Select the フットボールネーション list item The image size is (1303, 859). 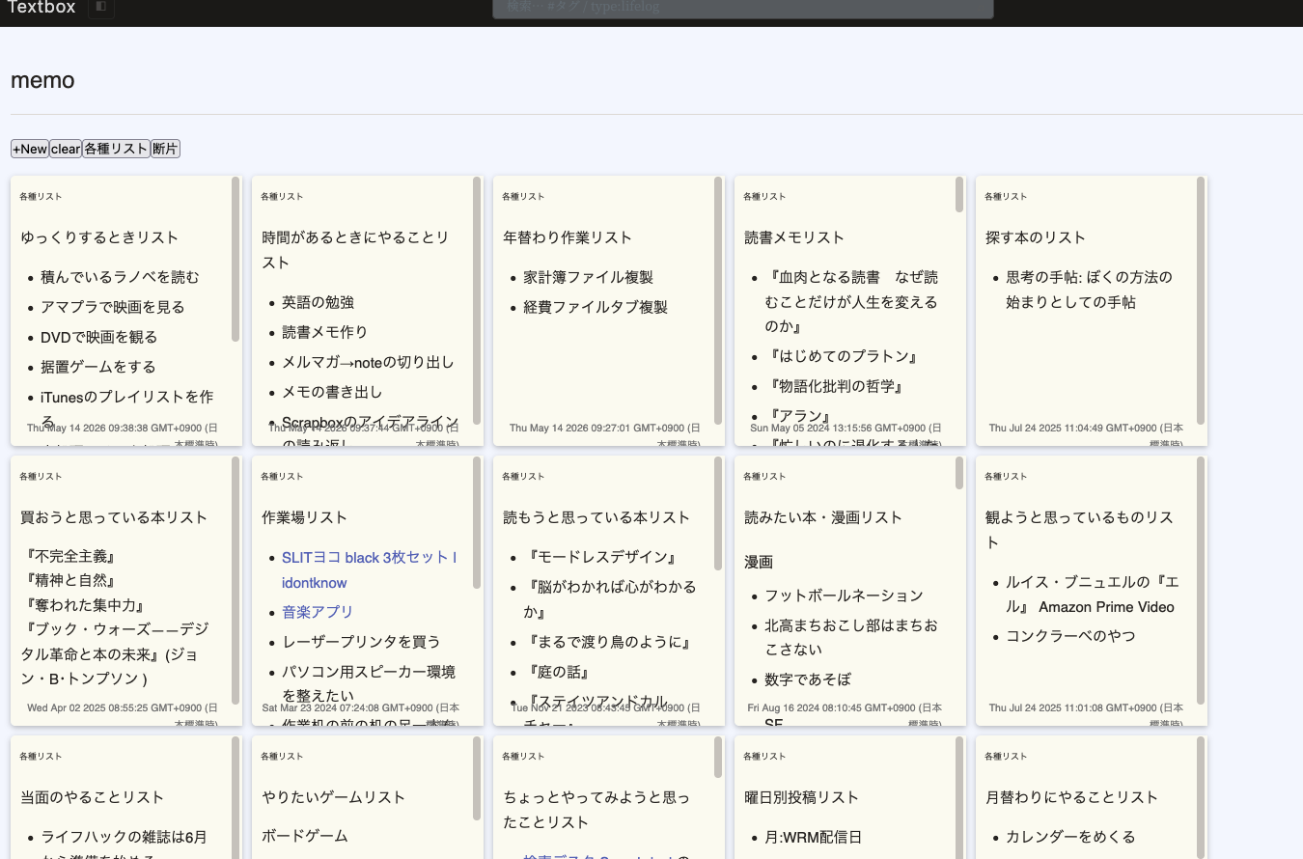(844, 596)
